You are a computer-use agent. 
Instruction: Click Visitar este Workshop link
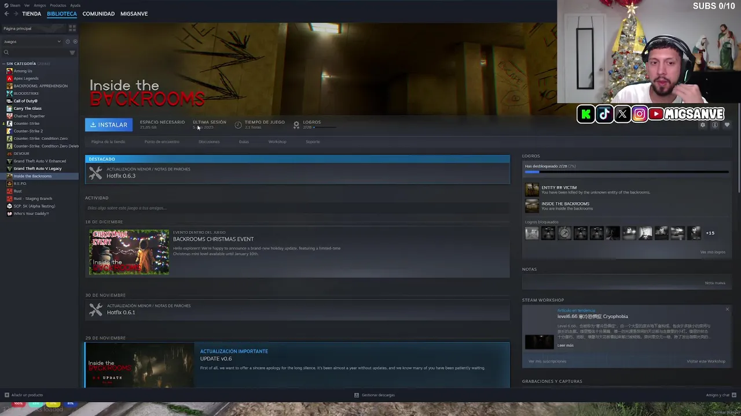[x=706, y=361]
